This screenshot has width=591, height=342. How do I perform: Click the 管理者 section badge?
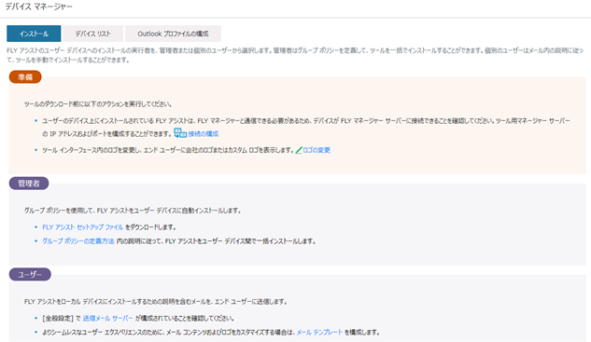(x=29, y=184)
